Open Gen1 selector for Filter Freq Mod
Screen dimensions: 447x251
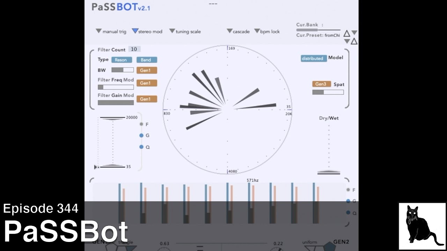tap(147, 83)
